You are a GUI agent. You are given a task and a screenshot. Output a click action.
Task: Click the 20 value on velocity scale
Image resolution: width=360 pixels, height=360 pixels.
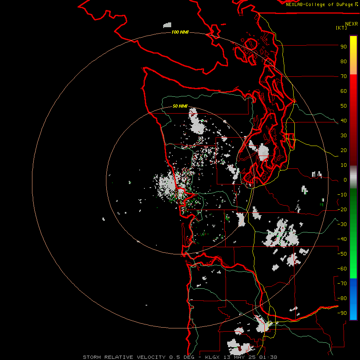pyautogui.click(x=344, y=150)
